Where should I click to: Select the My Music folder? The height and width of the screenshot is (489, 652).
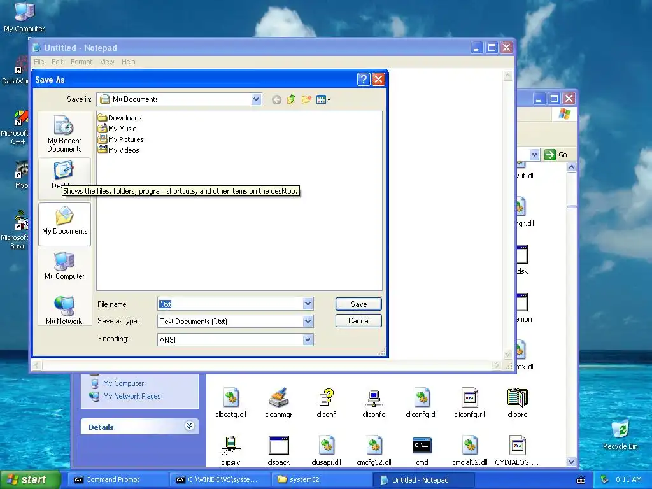117,129
